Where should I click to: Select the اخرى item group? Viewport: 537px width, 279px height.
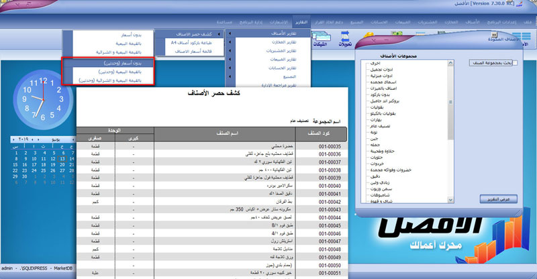tap(375, 63)
